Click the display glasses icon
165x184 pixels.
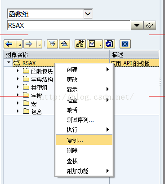point(150,25)
